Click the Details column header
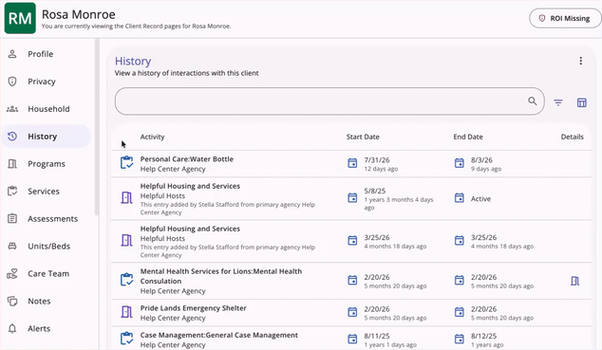The width and height of the screenshot is (602, 350). pyautogui.click(x=572, y=137)
